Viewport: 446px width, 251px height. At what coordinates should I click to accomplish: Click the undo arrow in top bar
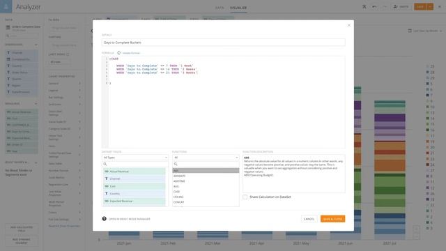tap(374, 6)
